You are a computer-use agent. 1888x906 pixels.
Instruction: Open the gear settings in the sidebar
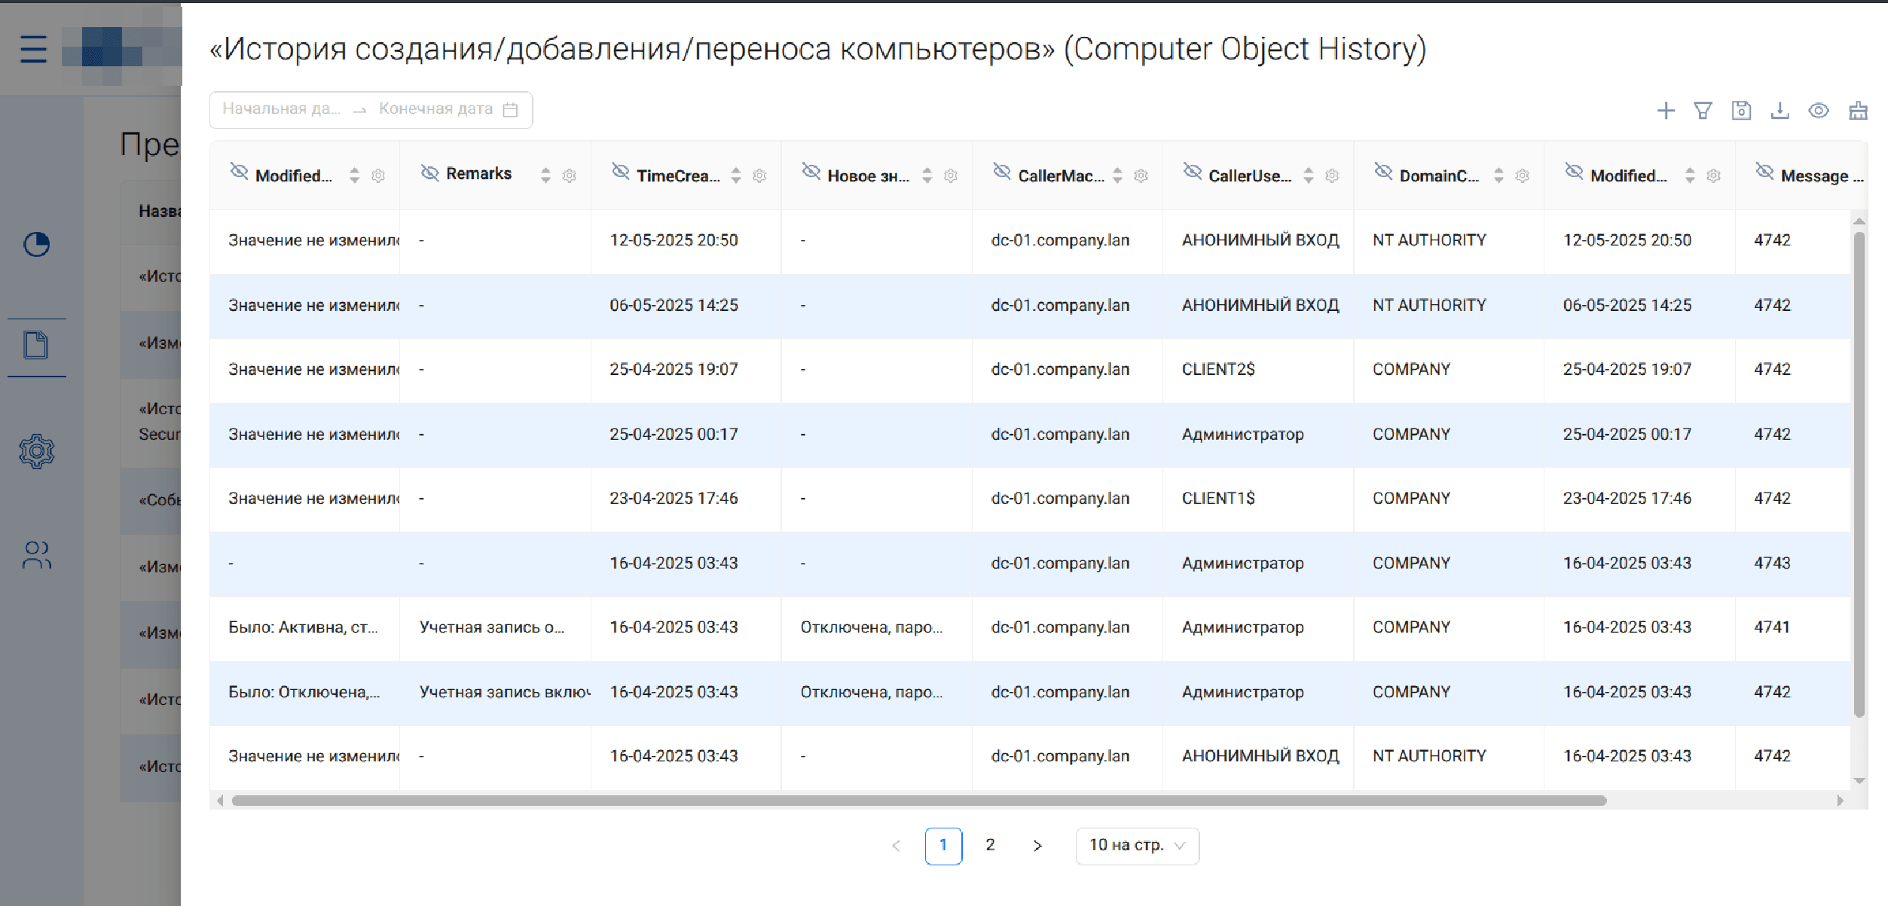coord(36,451)
